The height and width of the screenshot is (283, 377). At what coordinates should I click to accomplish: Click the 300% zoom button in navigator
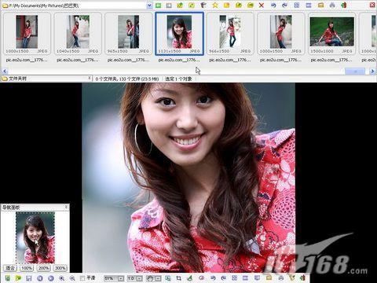pos(60,268)
